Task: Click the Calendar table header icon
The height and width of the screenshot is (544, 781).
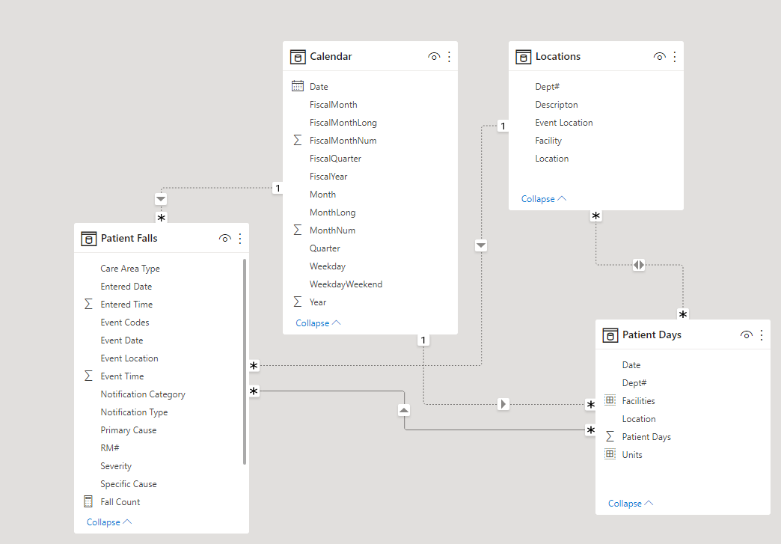Action: 298,57
